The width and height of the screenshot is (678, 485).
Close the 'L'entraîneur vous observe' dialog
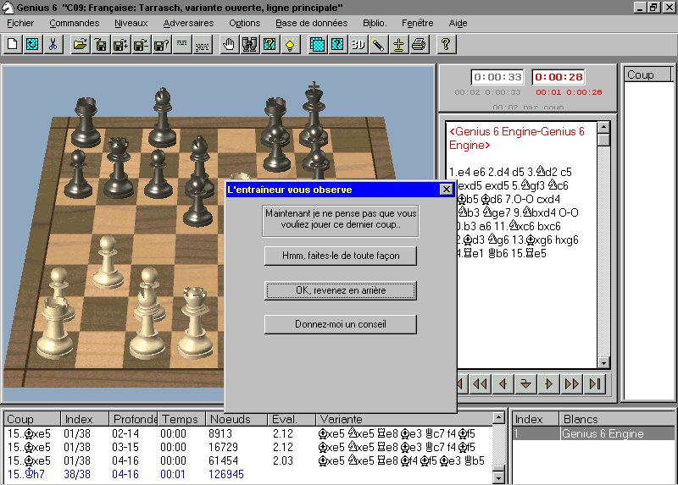pyautogui.click(x=447, y=190)
